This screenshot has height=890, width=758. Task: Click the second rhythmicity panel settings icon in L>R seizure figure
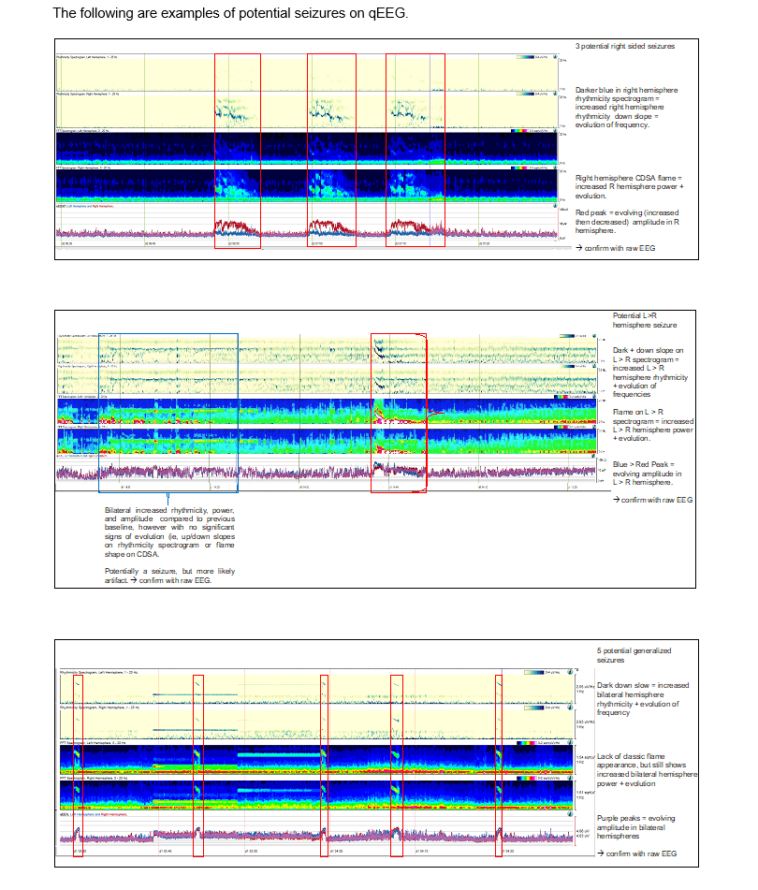[x=594, y=366]
